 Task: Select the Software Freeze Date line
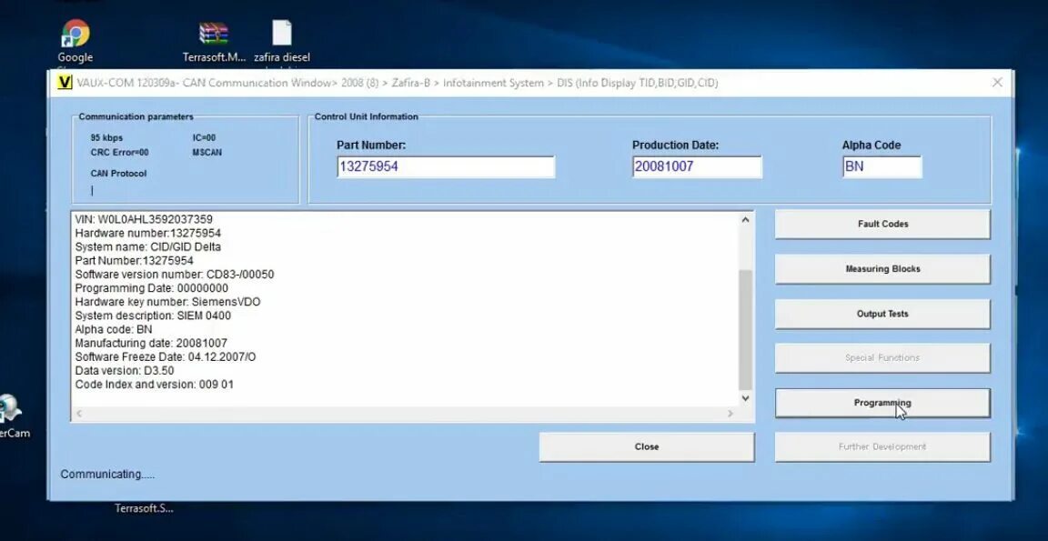165,357
